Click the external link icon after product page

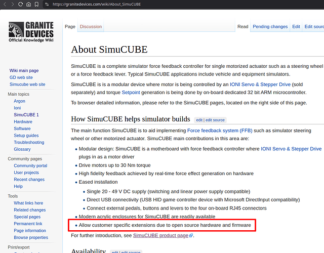tap(191, 235)
